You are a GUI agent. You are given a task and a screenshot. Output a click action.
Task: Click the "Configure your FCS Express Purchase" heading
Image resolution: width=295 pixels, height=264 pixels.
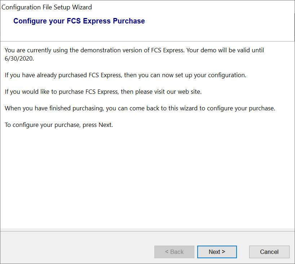(79, 21)
